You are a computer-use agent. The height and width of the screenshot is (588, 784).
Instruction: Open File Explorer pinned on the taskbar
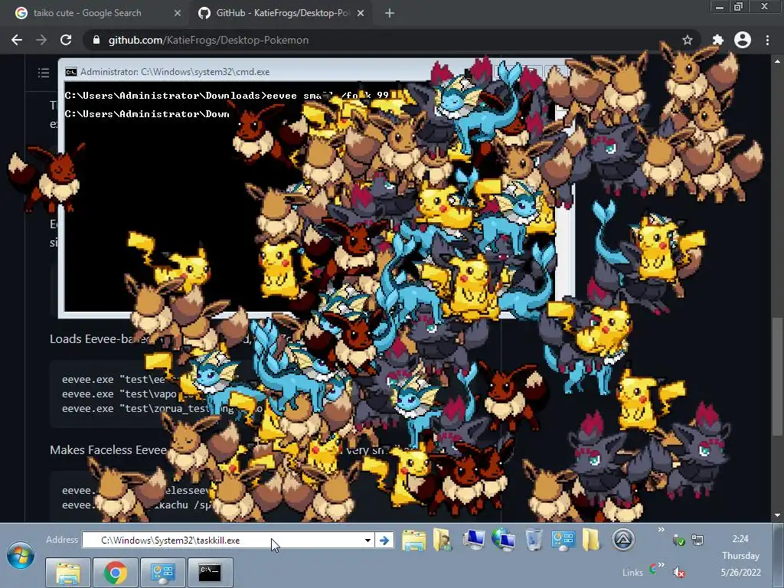(x=67, y=572)
